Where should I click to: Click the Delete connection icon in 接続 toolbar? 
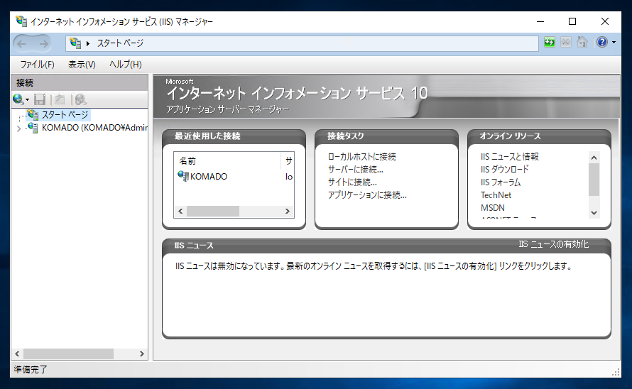(x=81, y=99)
